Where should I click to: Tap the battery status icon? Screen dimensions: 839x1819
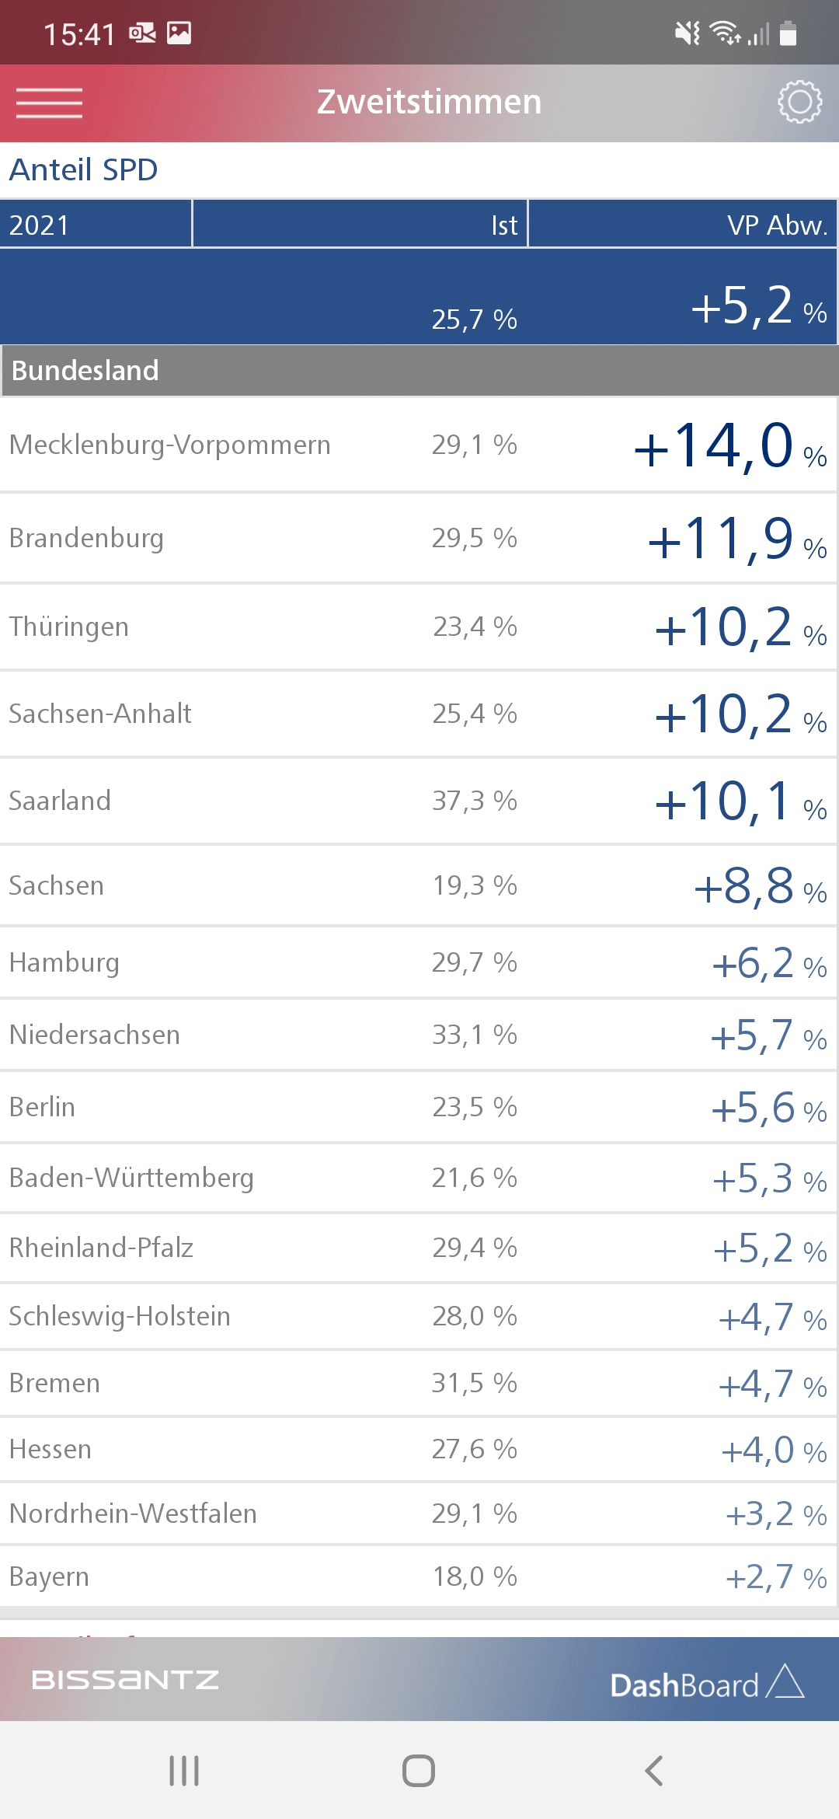coord(788,33)
